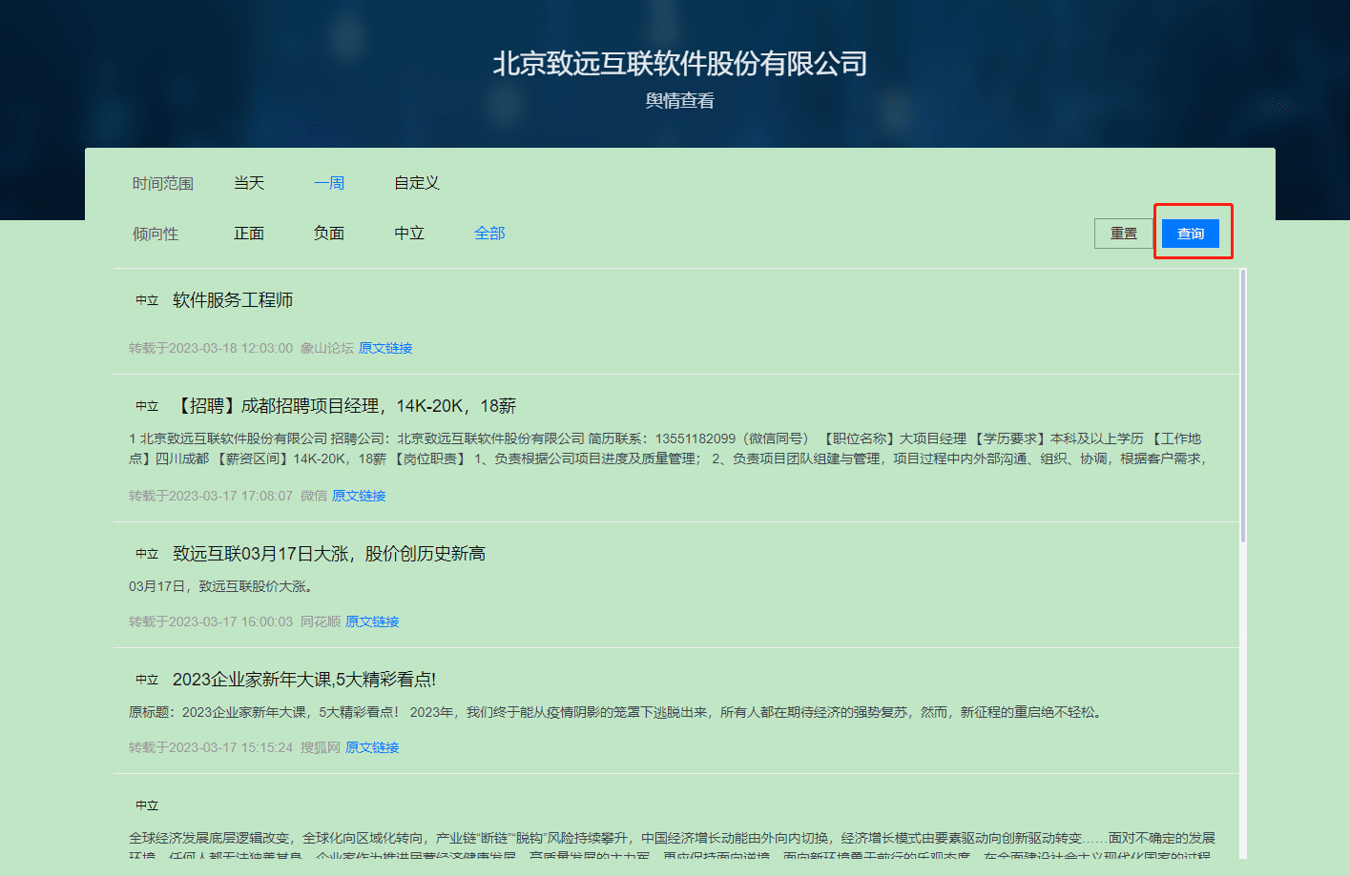Select 全部 sentiment filter
The height and width of the screenshot is (876, 1350).
489,234
